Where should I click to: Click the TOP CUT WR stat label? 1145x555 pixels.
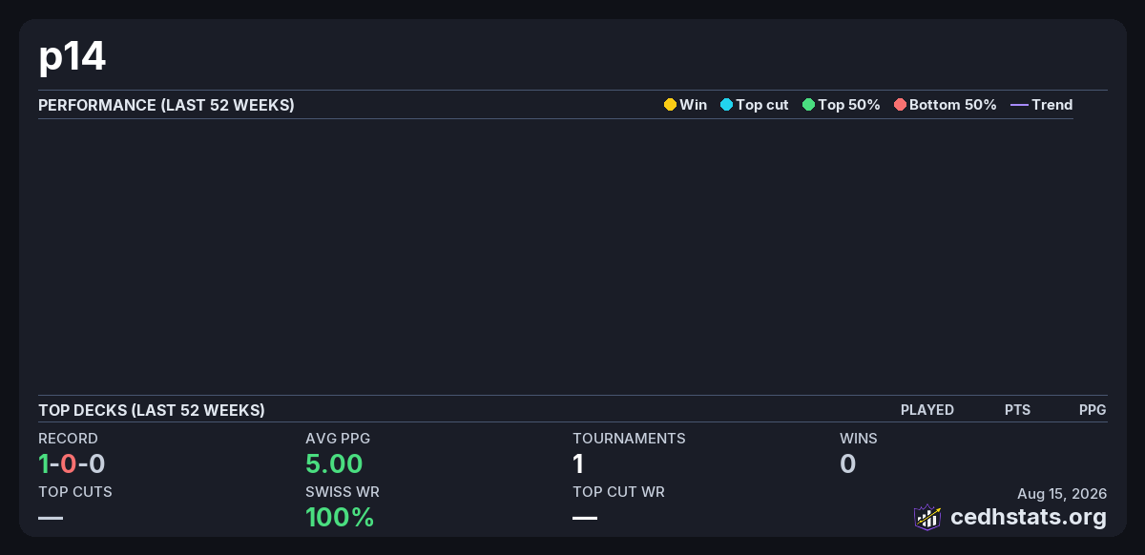pyautogui.click(x=618, y=492)
